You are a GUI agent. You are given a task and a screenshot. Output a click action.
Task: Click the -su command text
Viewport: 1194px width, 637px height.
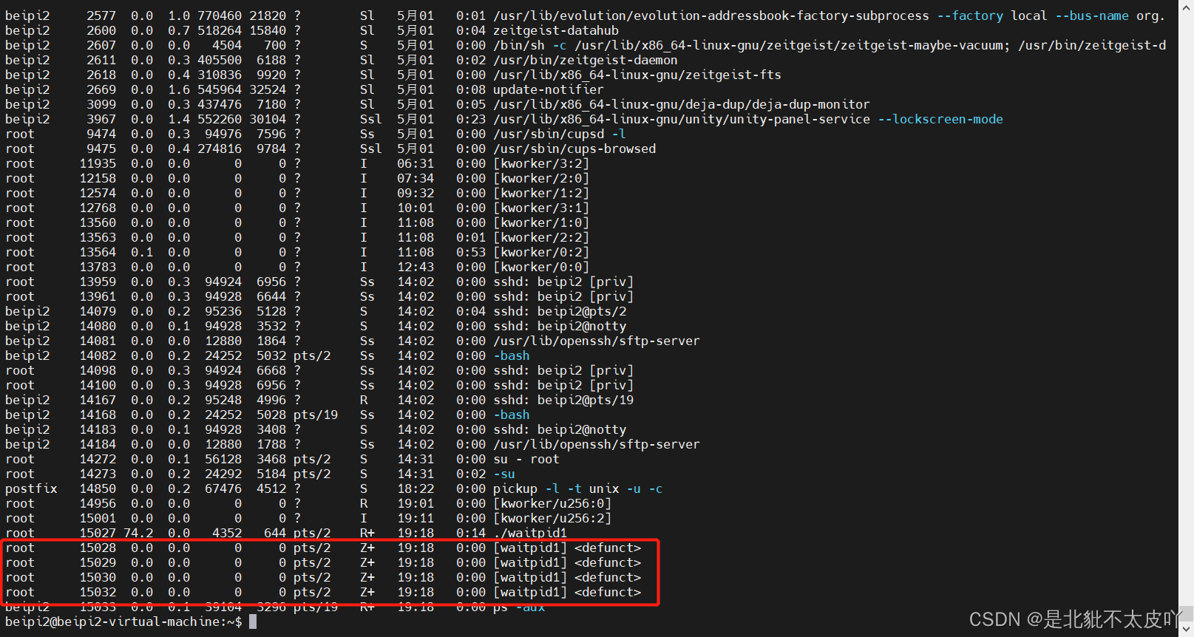point(504,474)
